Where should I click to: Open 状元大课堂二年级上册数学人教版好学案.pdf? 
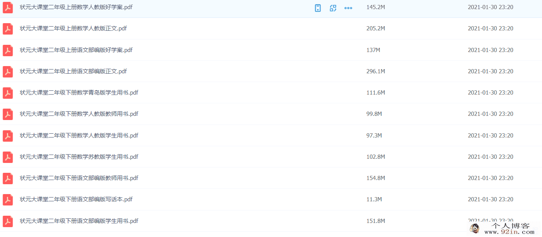pyautogui.click(x=76, y=7)
